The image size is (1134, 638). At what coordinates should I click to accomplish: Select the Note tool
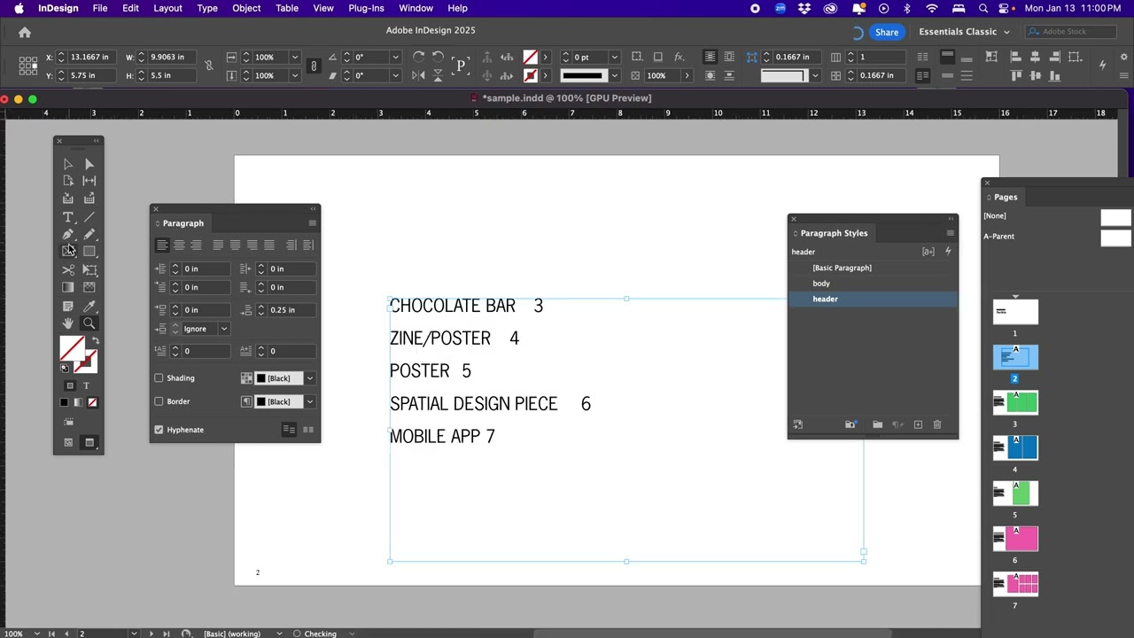point(68,307)
